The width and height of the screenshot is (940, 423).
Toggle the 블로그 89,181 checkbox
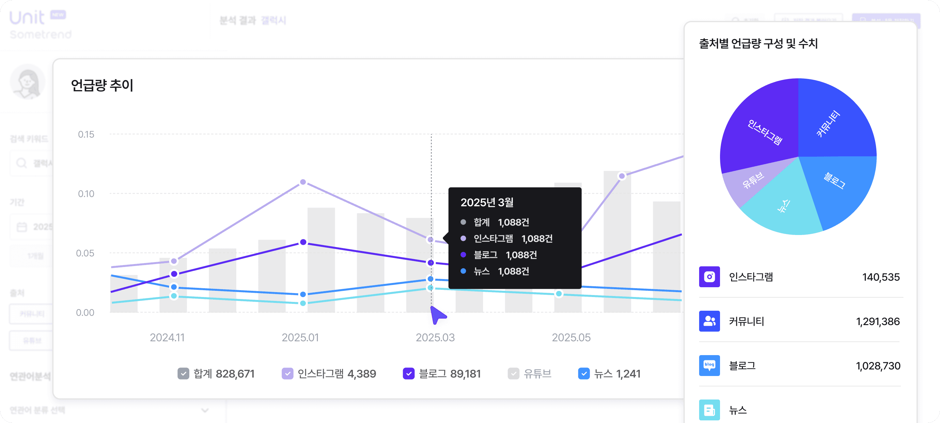tap(408, 374)
